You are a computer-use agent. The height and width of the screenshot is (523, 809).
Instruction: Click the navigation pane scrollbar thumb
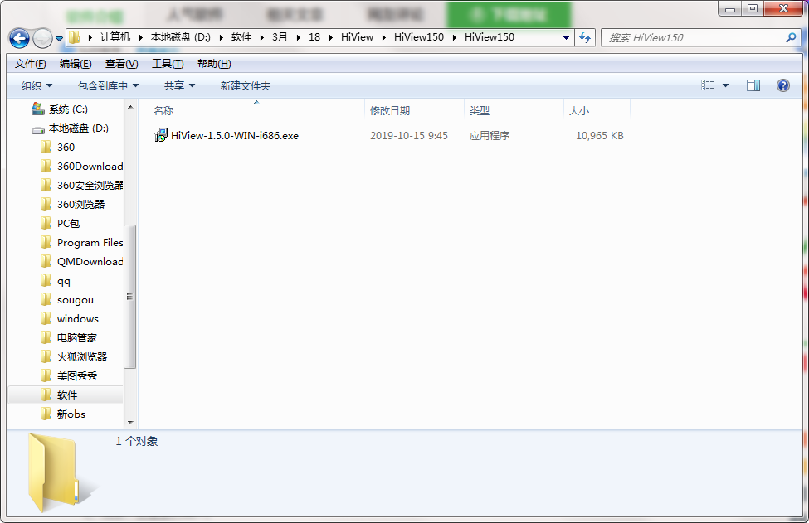(x=130, y=296)
